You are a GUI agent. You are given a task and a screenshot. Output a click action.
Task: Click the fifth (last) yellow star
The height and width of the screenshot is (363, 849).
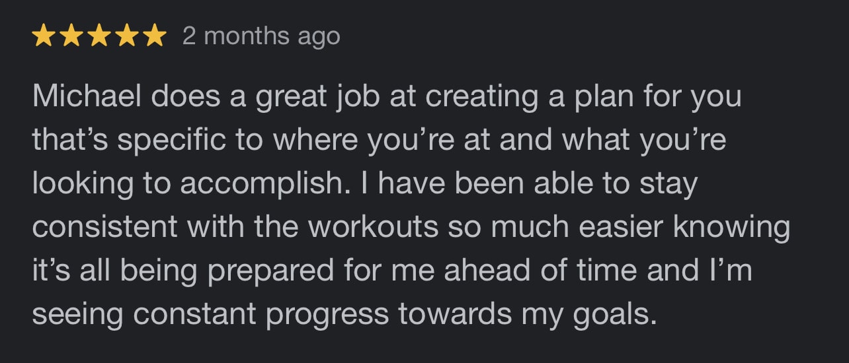coord(155,36)
